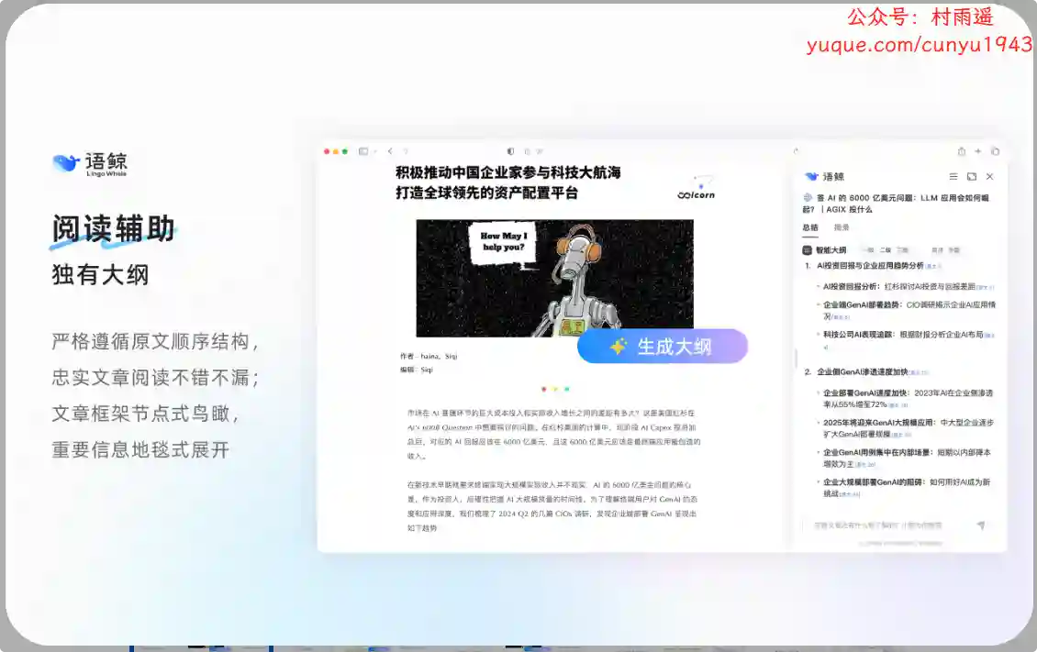Click the browser forward arrow
Image resolution: width=1037 pixels, height=652 pixels.
(x=406, y=151)
